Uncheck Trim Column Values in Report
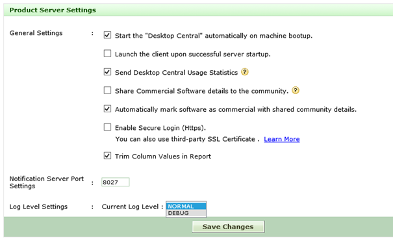The height and width of the screenshot is (239, 393). [107, 156]
